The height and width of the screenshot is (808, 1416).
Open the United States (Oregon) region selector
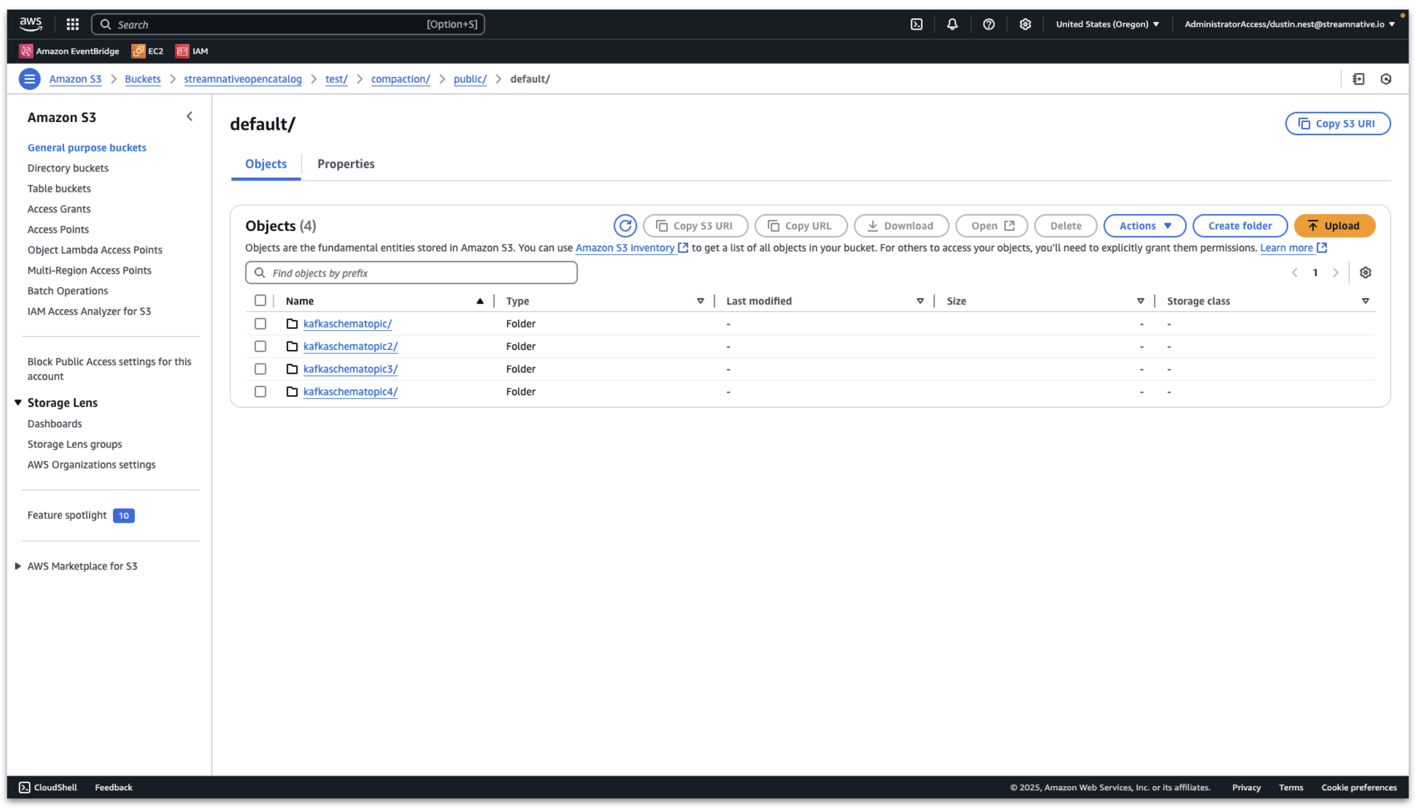pyautogui.click(x=1107, y=24)
